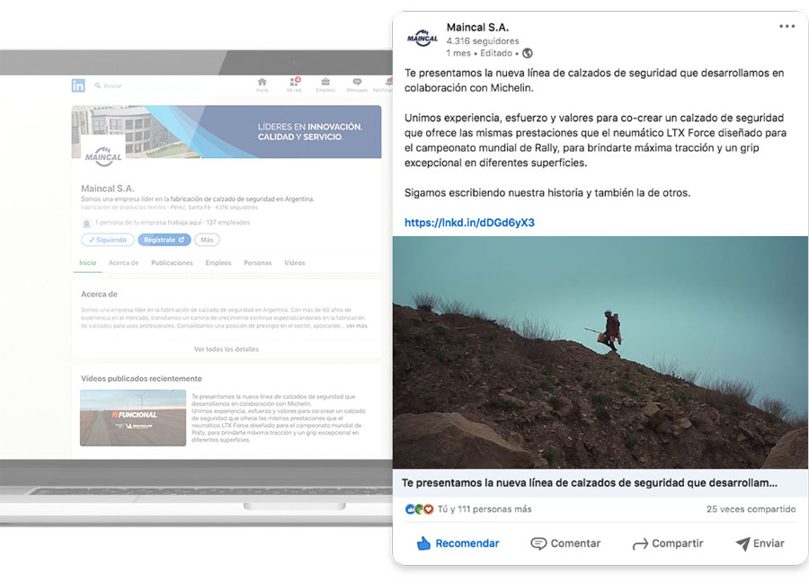Viewport: 809px width, 581px height.
Task: Open the Empleos briefcase icon in nav
Action: pos(325,84)
